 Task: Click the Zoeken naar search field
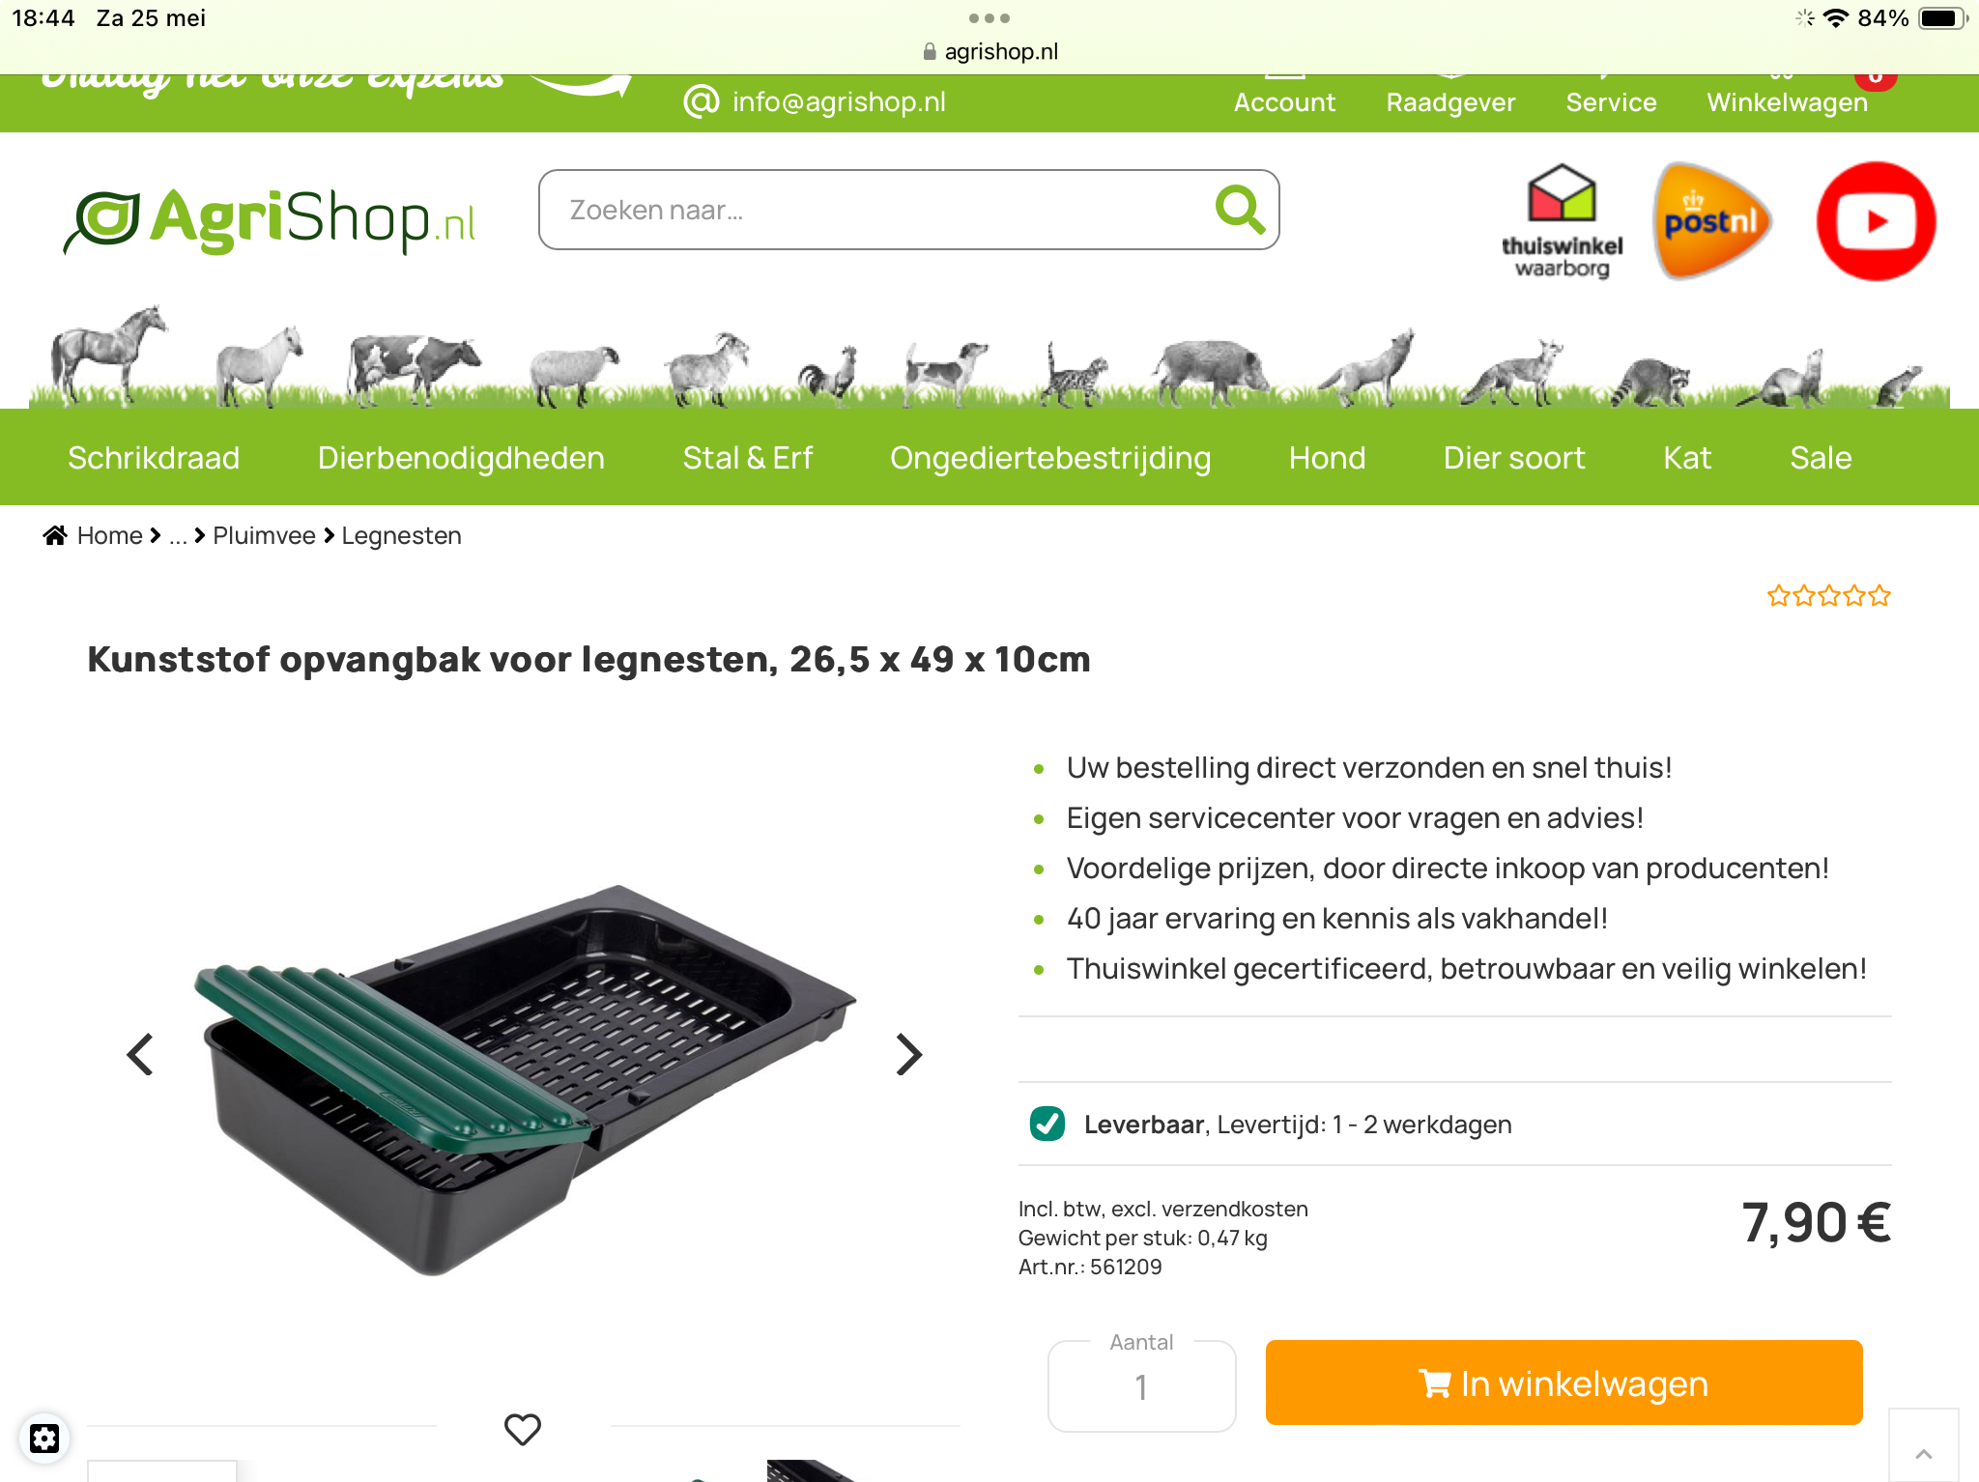[908, 210]
